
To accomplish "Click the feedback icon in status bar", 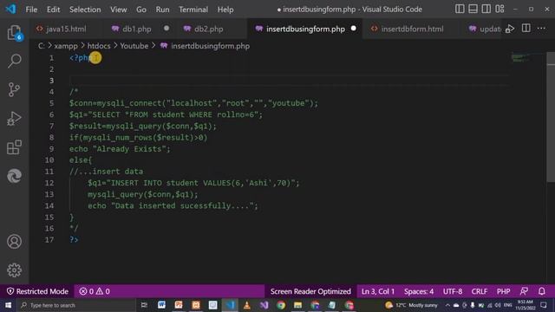I will pyautogui.click(x=524, y=291).
